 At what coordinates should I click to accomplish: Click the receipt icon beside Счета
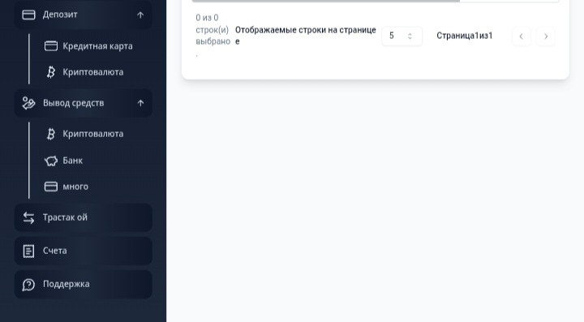pos(28,251)
